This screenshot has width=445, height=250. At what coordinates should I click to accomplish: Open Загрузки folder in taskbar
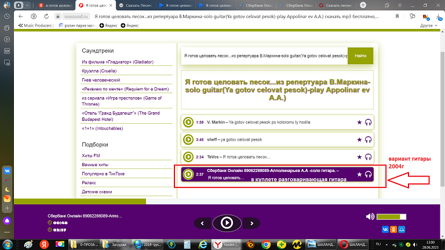(115, 244)
